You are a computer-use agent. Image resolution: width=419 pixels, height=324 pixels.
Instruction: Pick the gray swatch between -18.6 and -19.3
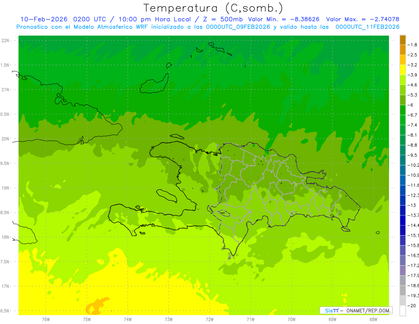[x=403, y=291]
